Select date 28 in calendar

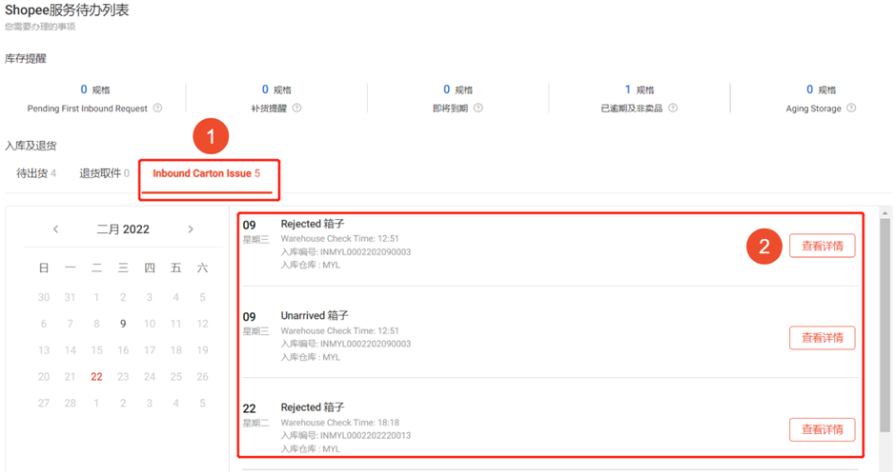(x=71, y=403)
